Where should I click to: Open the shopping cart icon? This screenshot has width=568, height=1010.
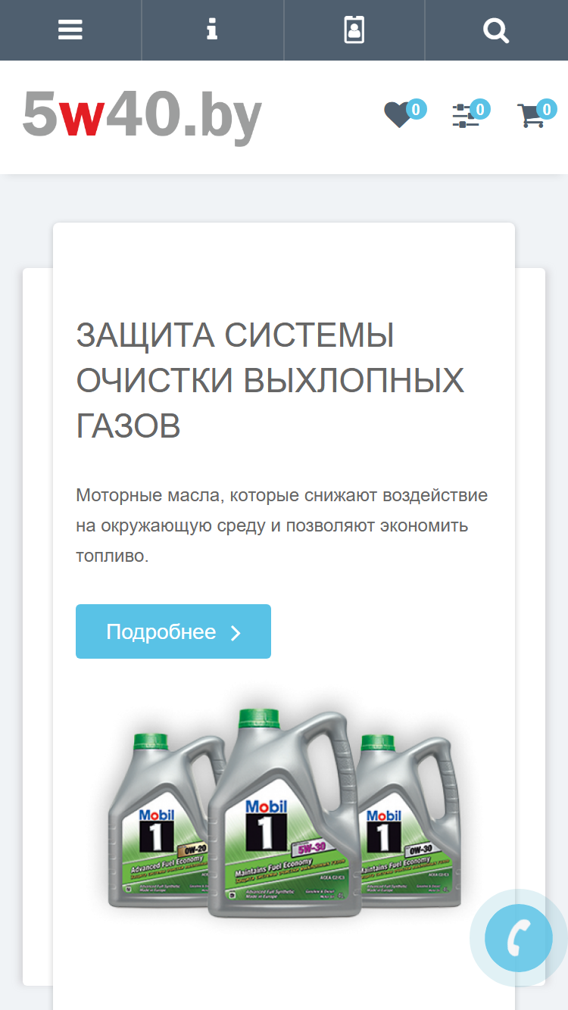click(532, 116)
